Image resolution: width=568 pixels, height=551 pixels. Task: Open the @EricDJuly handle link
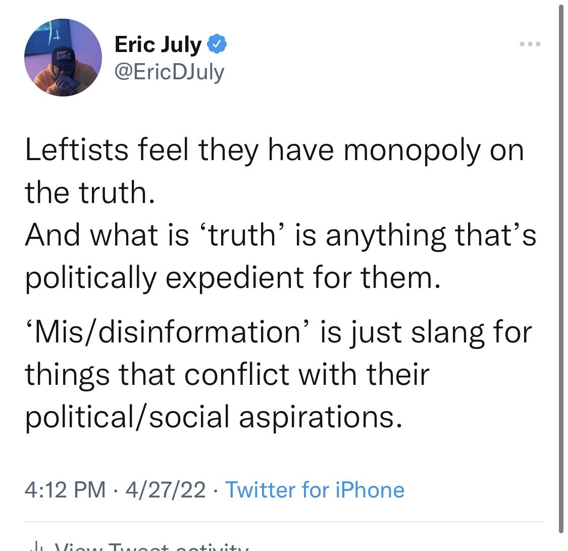tap(170, 72)
